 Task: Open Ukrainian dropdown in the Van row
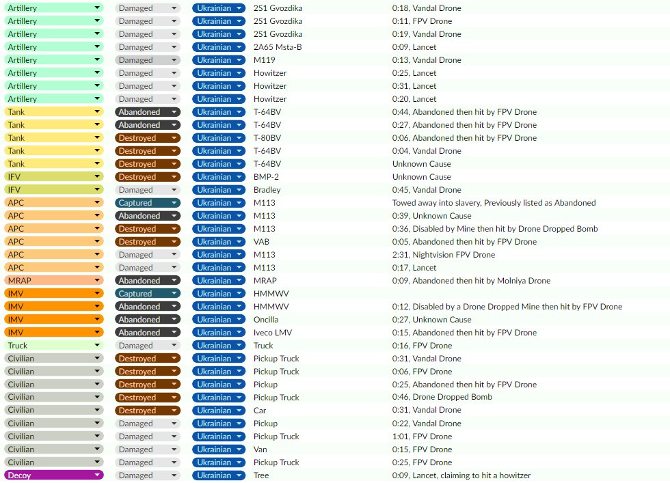click(x=219, y=450)
